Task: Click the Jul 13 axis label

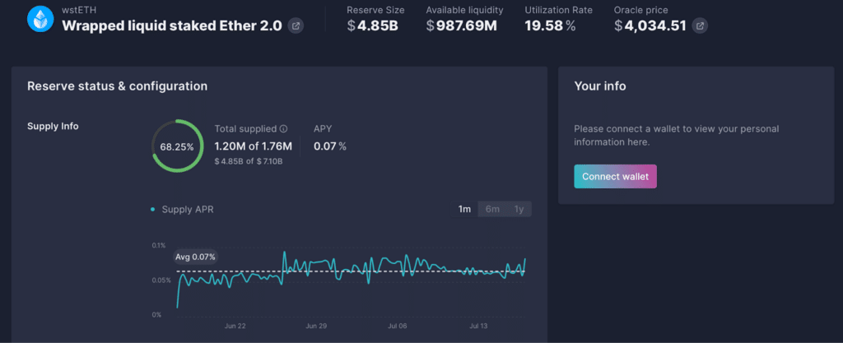Action: pyautogui.click(x=478, y=326)
